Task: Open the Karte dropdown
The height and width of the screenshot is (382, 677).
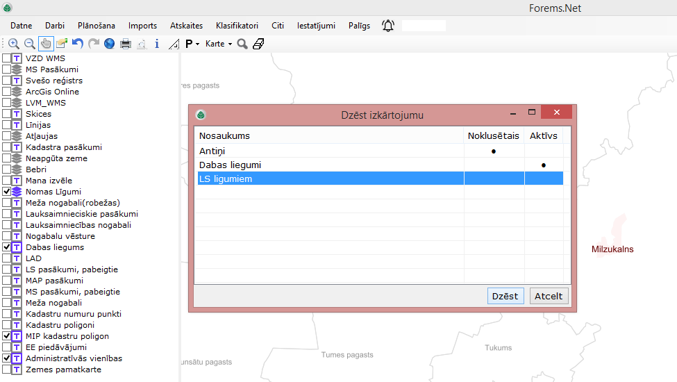Action: 219,44
